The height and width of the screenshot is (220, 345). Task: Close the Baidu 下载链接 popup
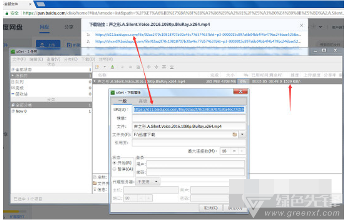[x=301, y=25]
